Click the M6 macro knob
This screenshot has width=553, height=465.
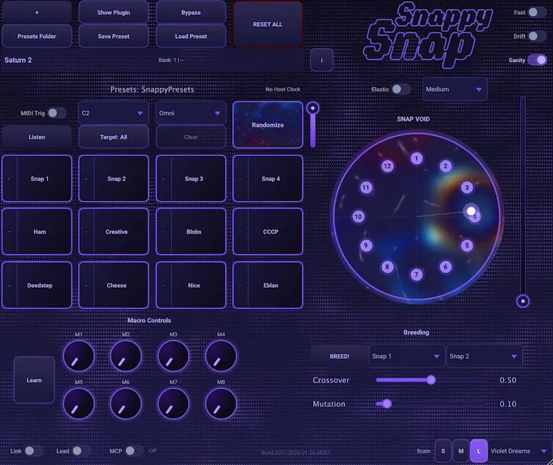tap(126, 404)
